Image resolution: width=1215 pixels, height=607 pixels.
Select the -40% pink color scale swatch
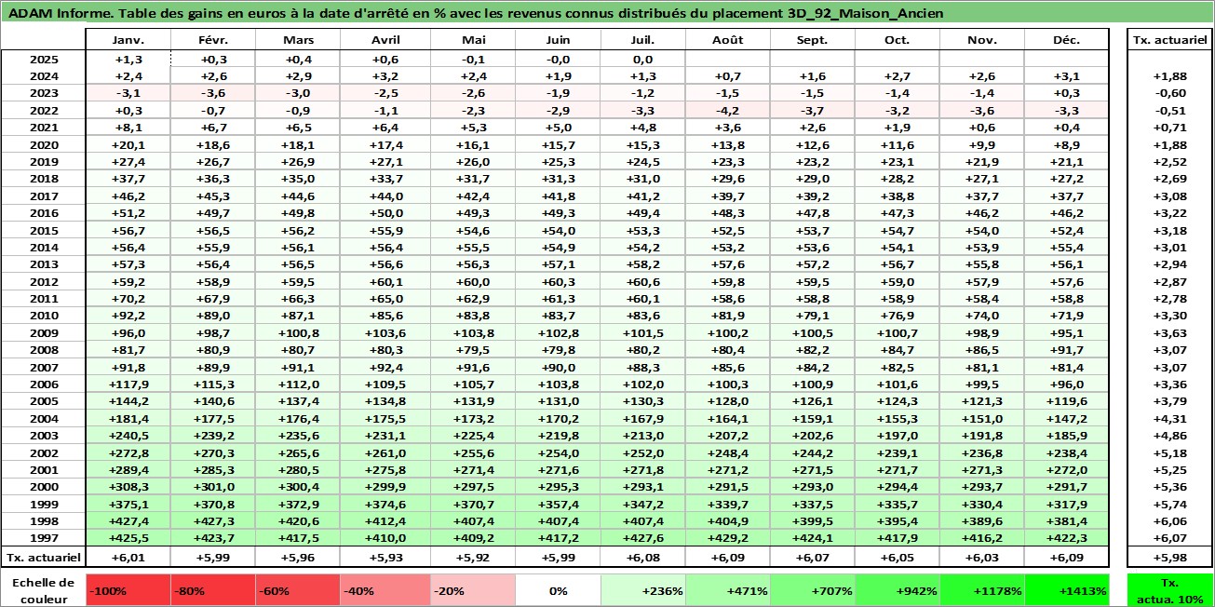384,590
